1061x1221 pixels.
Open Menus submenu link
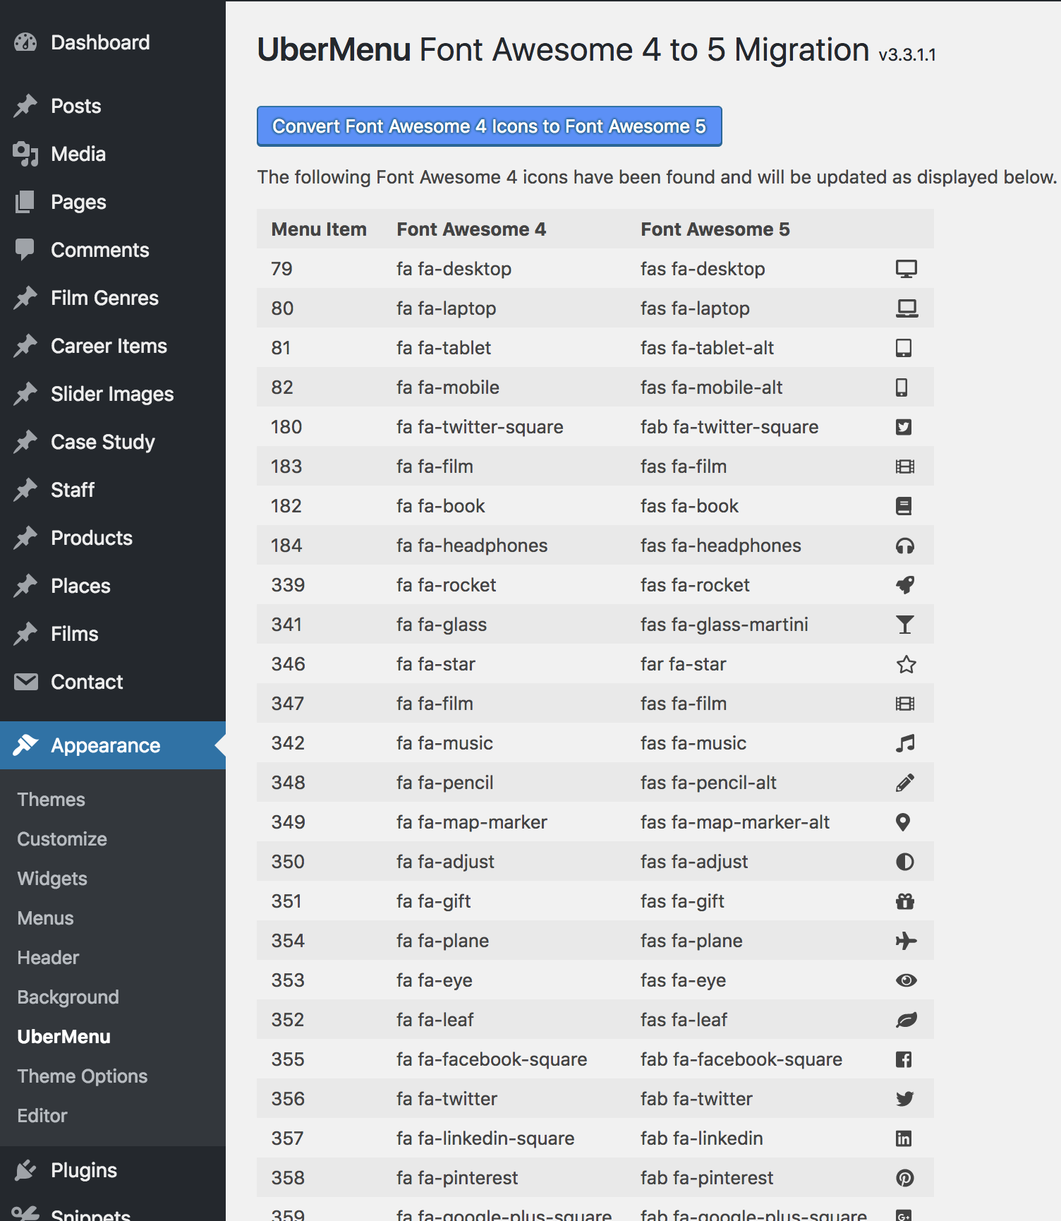[45, 918]
